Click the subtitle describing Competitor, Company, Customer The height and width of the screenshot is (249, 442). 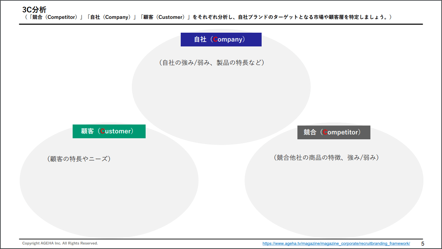click(x=208, y=17)
